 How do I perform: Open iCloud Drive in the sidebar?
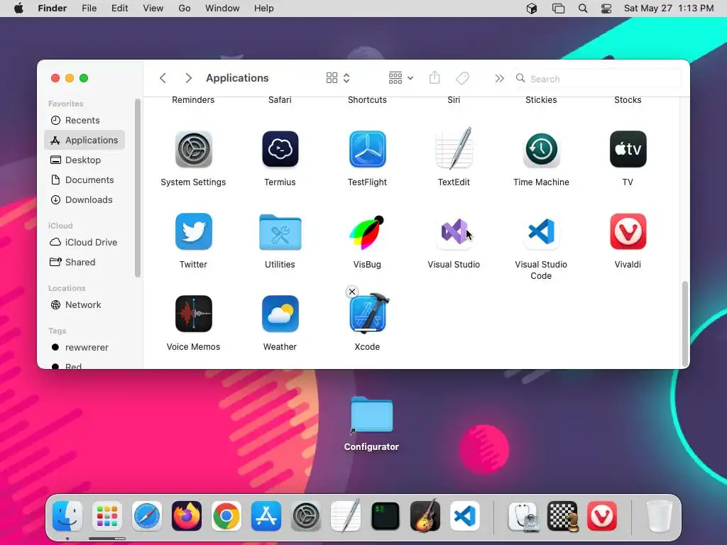pyautogui.click(x=84, y=243)
